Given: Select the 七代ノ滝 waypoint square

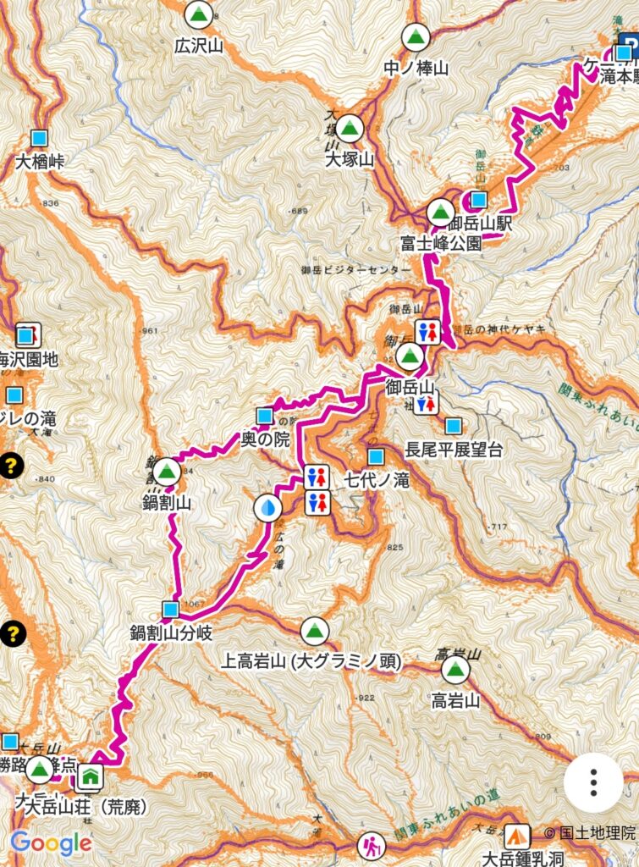Looking at the screenshot, I should click(376, 456).
